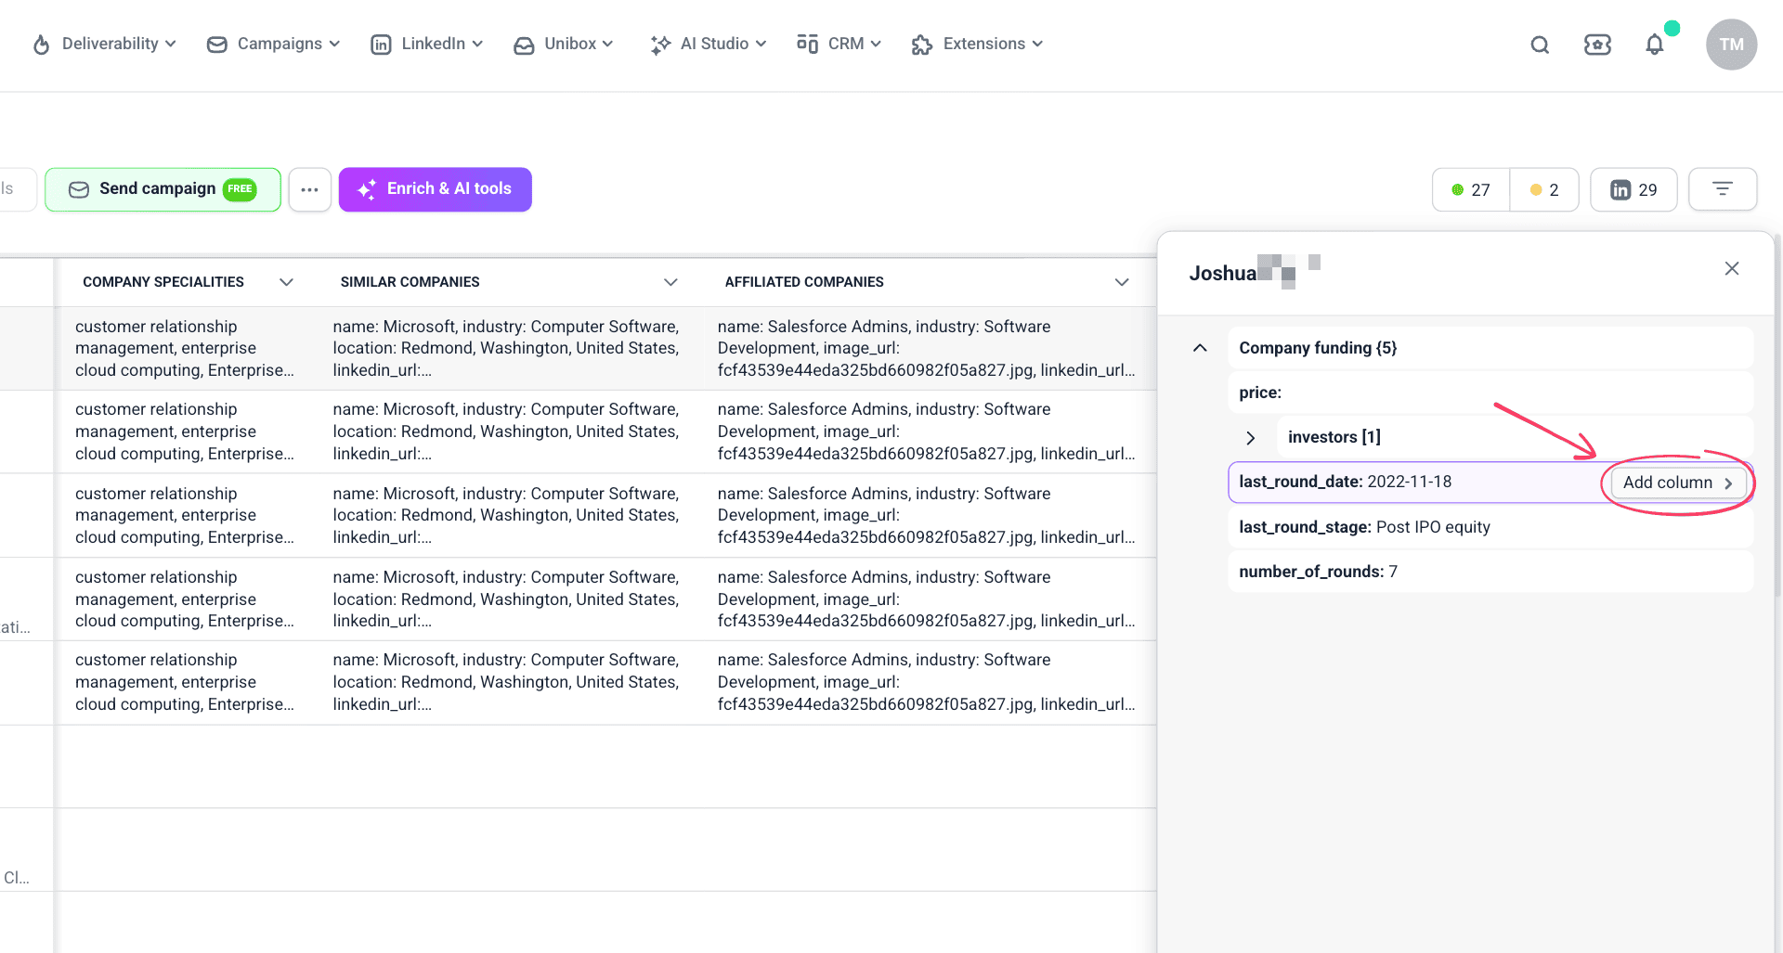Viewport: 1783px width, 953px height.
Task: Click investors [1] label
Action: click(1334, 437)
